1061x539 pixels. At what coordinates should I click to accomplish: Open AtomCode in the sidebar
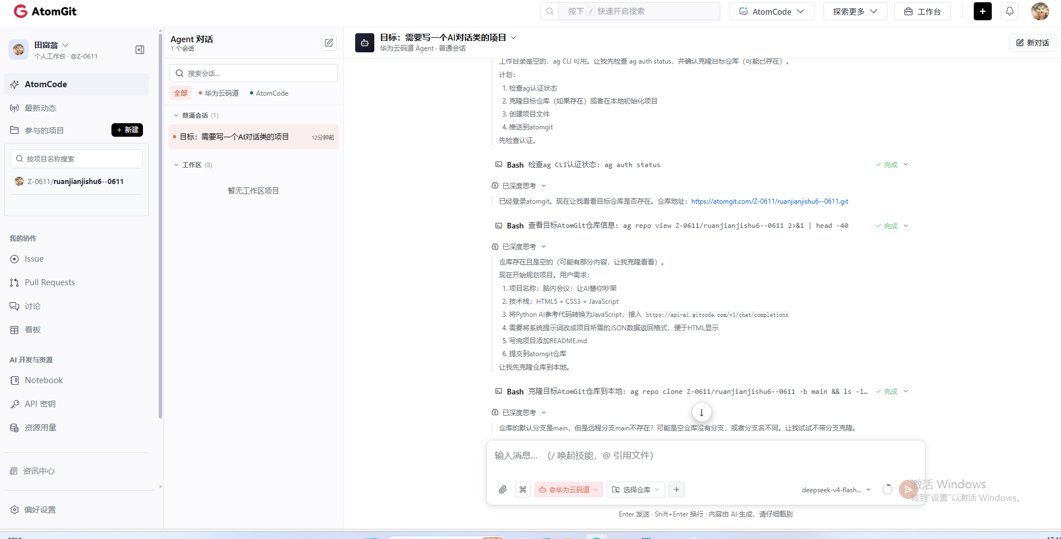[x=77, y=84]
